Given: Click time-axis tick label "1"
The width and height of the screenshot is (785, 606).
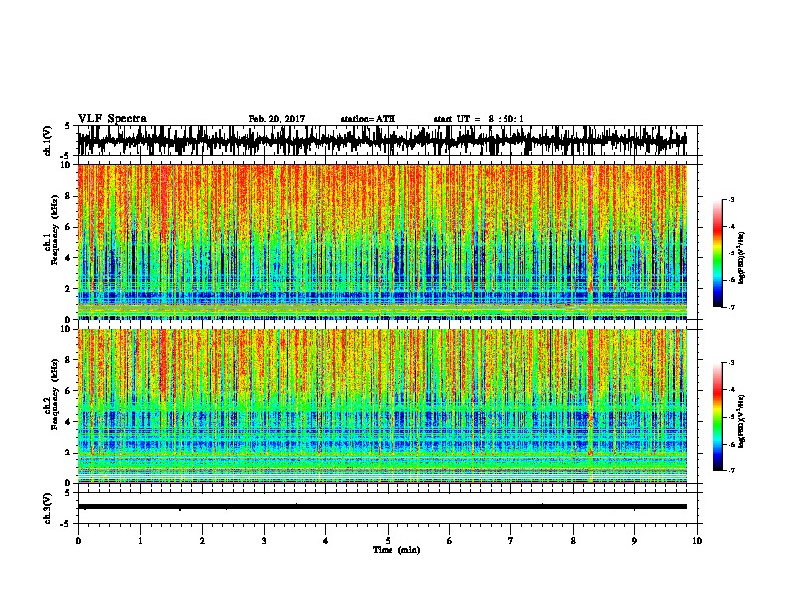Looking at the screenshot, I should pyautogui.click(x=140, y=541).
